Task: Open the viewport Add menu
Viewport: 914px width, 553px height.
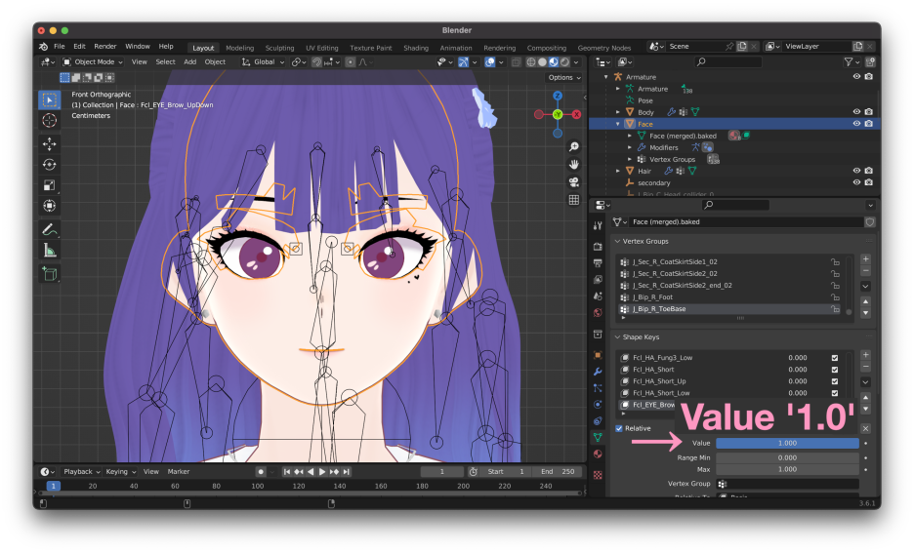Action: [190, 61]
